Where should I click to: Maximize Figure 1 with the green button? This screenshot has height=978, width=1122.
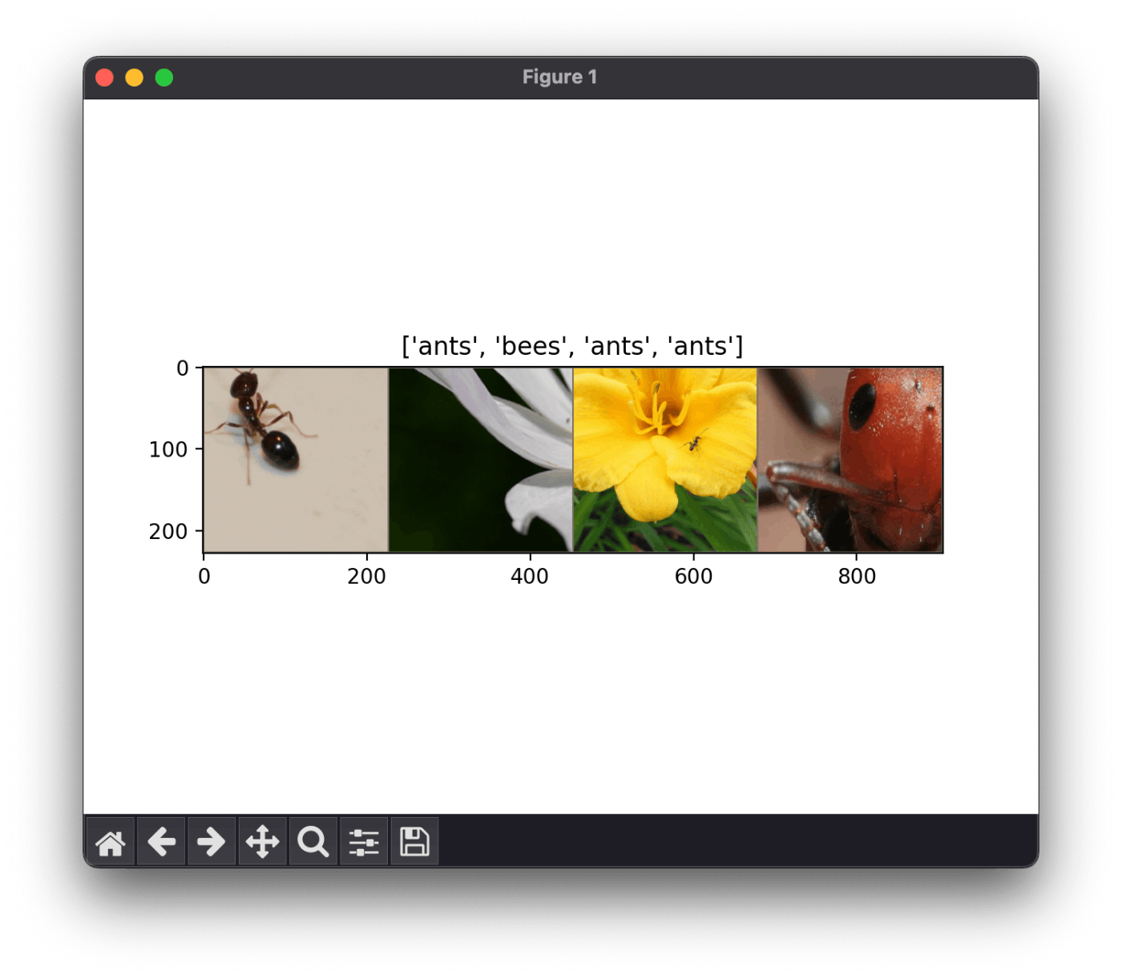[164, 78]
